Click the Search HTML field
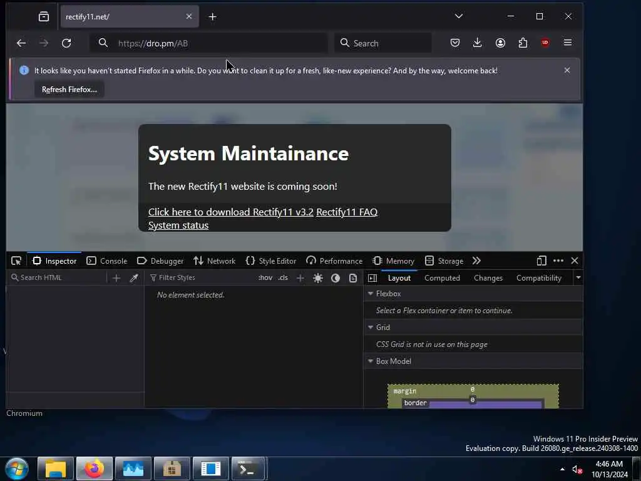This screenshot has width=641, height=481. 57,277
